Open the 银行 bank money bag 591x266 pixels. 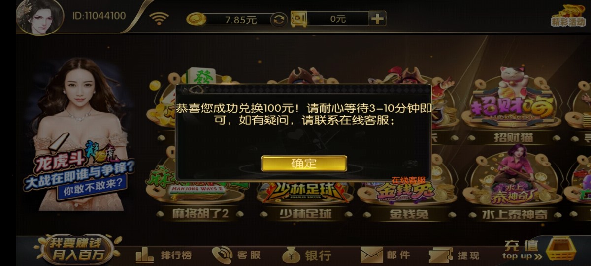click(306, 255)
